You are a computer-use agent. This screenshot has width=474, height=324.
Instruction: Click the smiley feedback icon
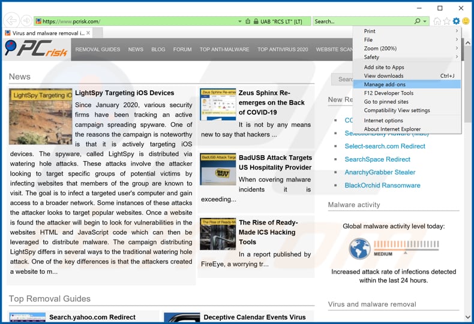pos(466,21)
